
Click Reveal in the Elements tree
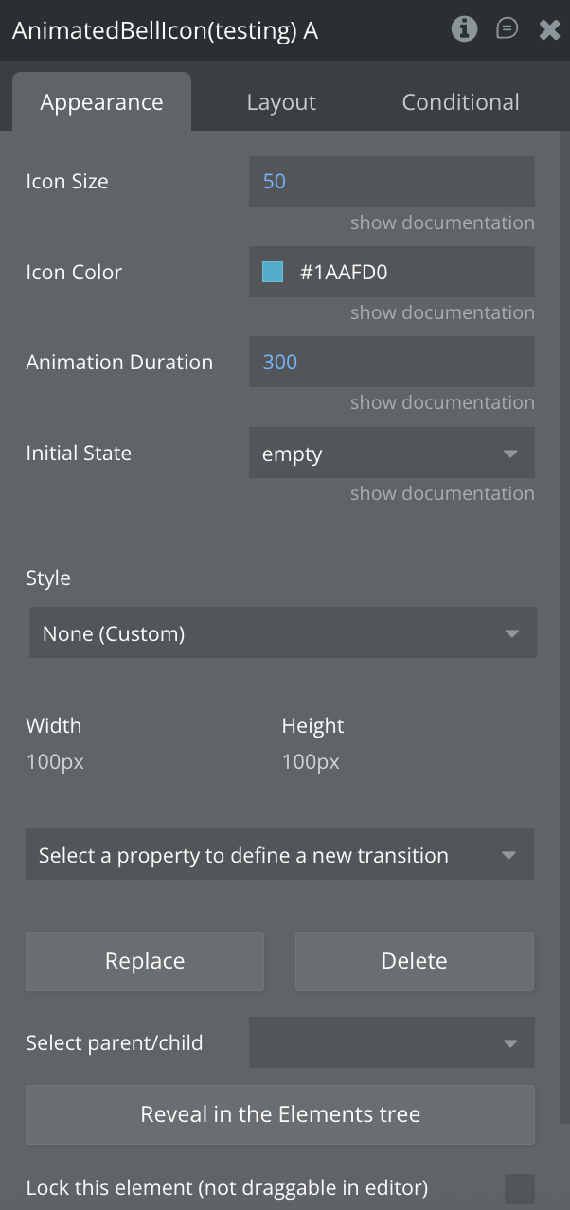coord(280,1114)
